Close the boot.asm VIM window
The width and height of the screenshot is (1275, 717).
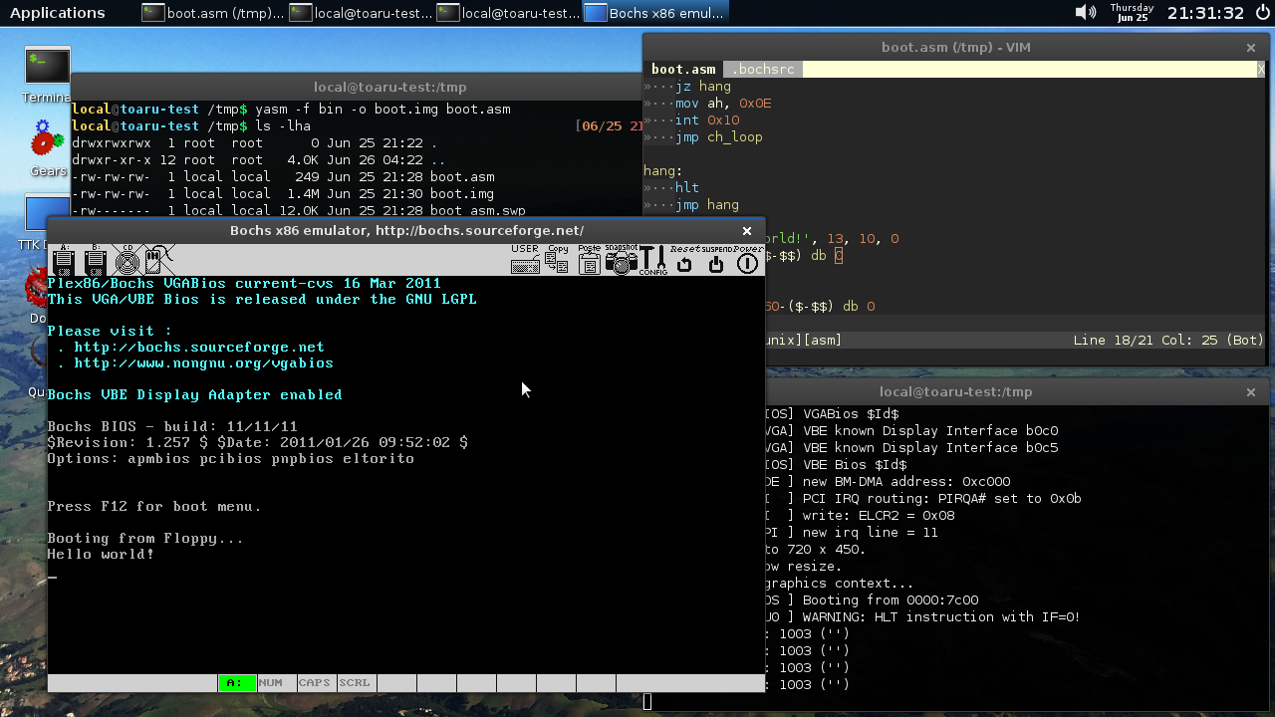[x=1251, y=47]
